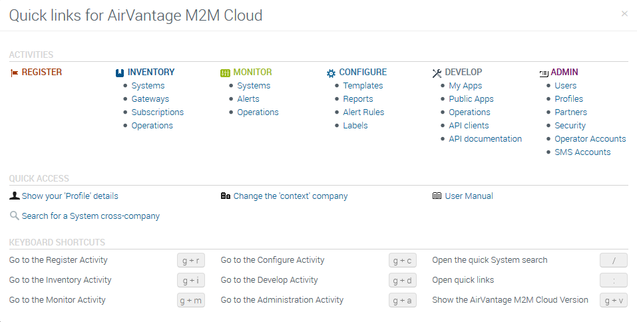Open Gateways under Inventory
Image resolution: width=637 pixels, height=322 pixels.
(150, 99)
